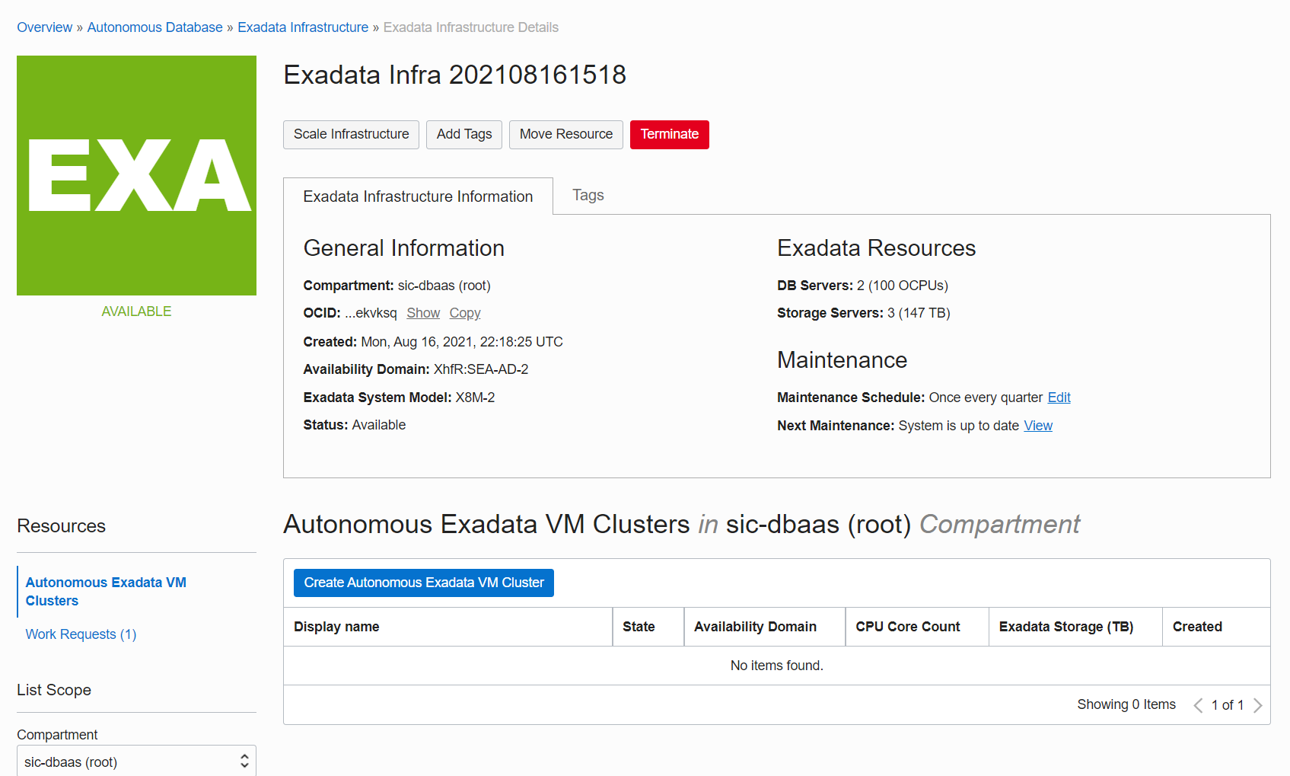Open Work Requests (1) resource list
Screen dimensions: 1290x776
(x=81, y=634)
